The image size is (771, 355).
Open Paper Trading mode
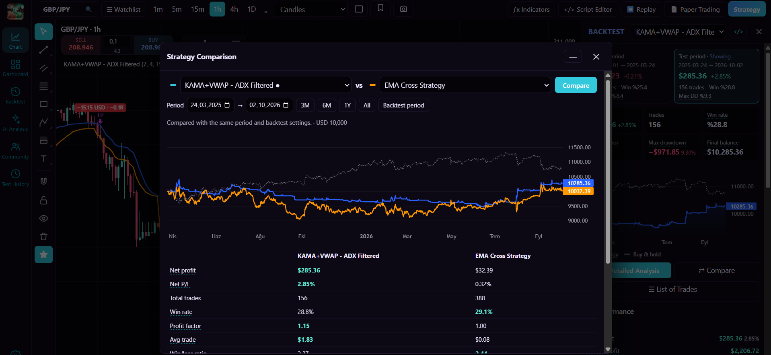click(x=695, y=9)
